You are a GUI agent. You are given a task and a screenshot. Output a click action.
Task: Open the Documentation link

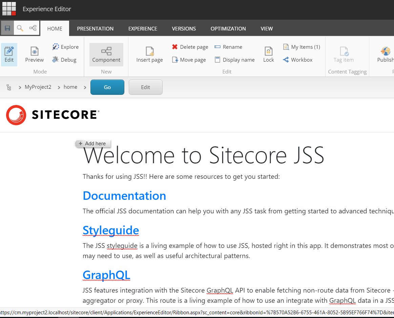[124, 196]
